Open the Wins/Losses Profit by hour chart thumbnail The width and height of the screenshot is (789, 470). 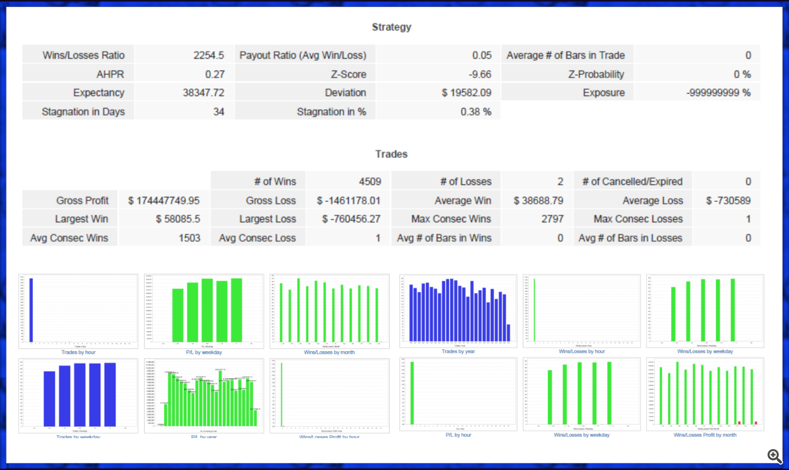click(x=330, y=396)
